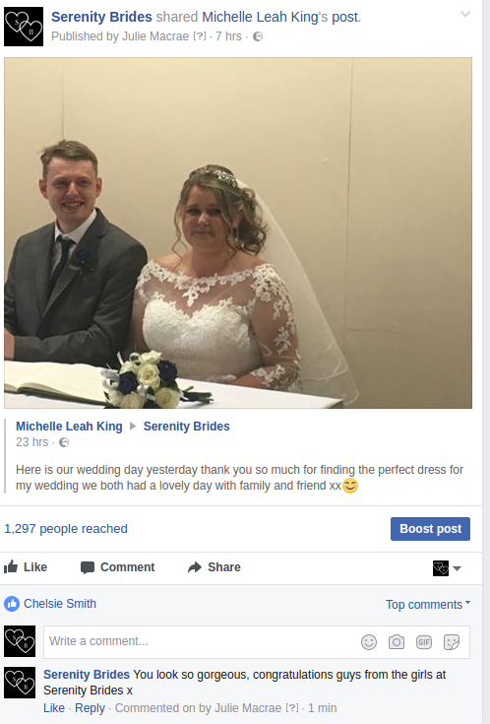The image size is (490, 724).
Task: Attach a photo using the camera icon
Action: pyautogui.click(x=397, y=642)
